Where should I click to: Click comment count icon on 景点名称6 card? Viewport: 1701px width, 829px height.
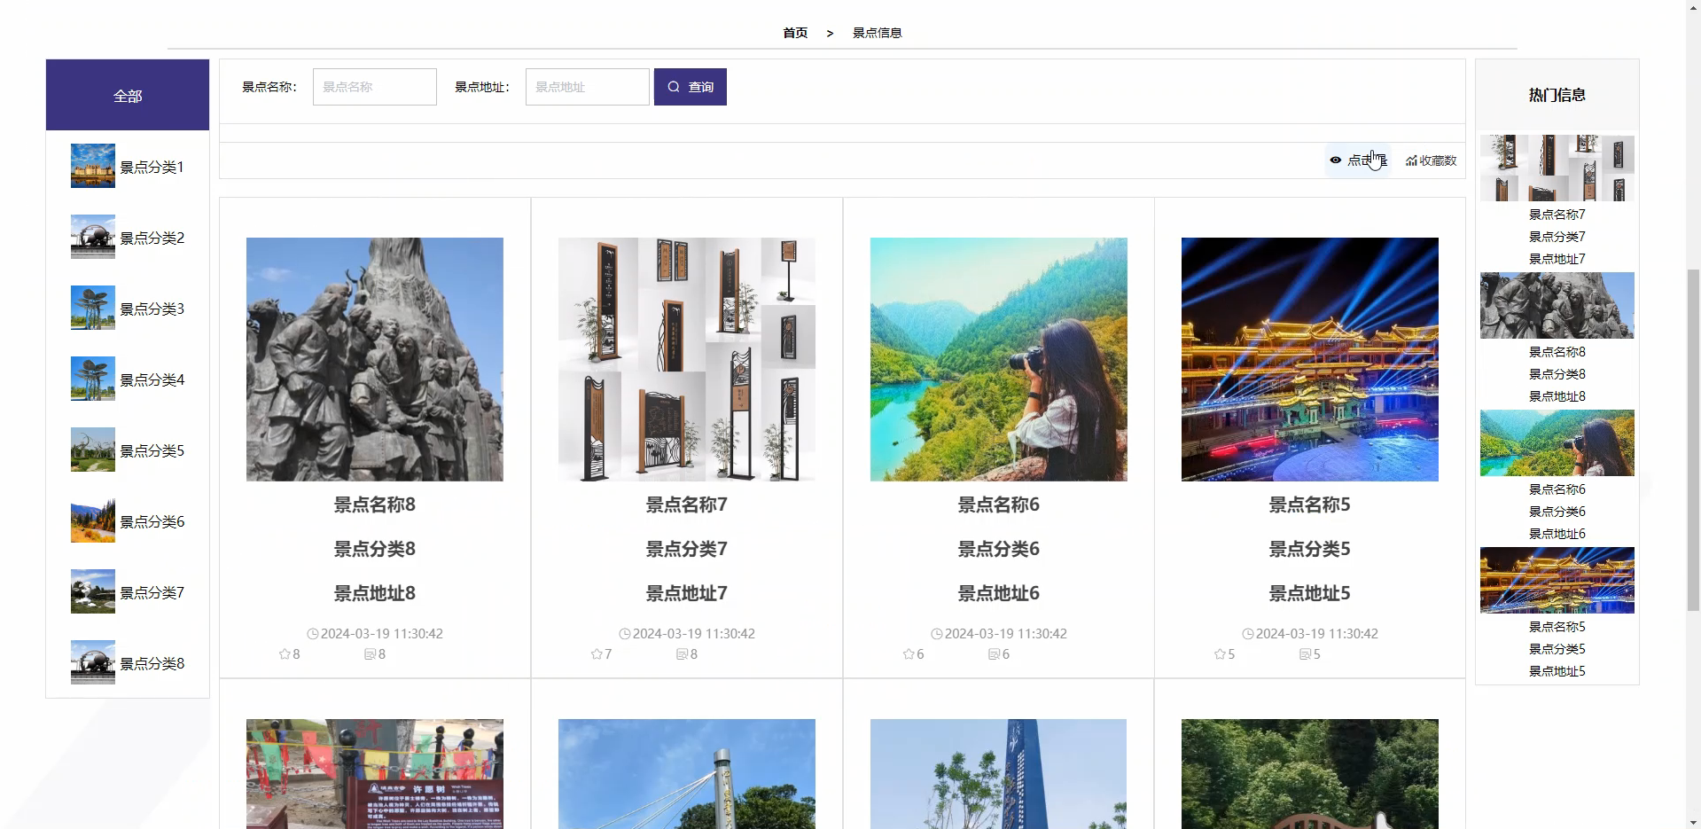tap(994, 654)
